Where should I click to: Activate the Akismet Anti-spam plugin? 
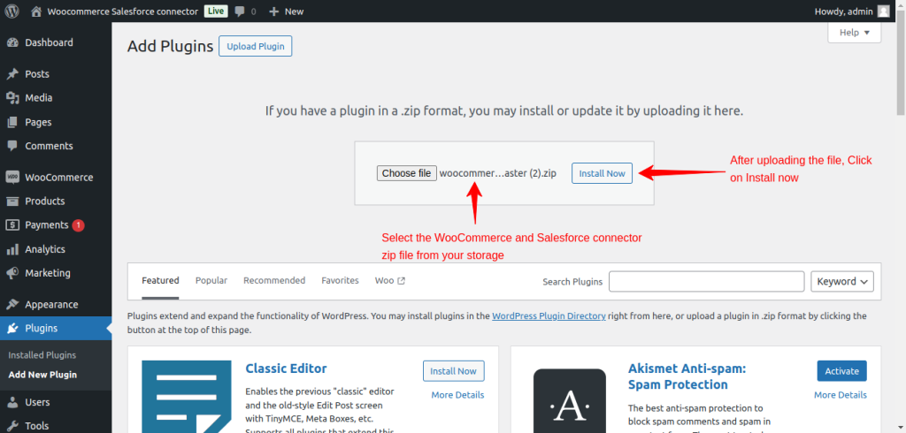[x=841, y=370]
